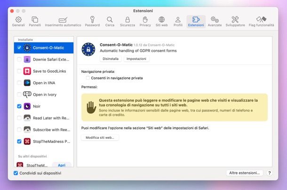Click the Subscribe with Reeder icon
Image resolution: width=287 pixels, height=190 pixels.
click(x=27, y=130)
